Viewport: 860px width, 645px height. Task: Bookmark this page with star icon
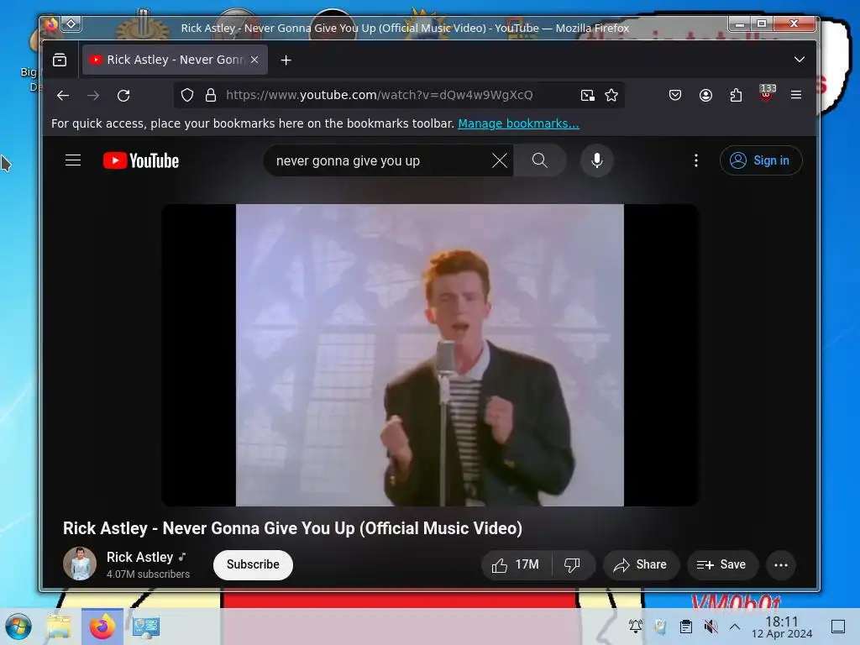pos(611,95)
